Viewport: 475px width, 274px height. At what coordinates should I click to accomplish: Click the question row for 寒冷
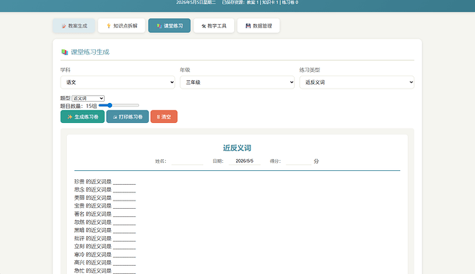point(105,254)
